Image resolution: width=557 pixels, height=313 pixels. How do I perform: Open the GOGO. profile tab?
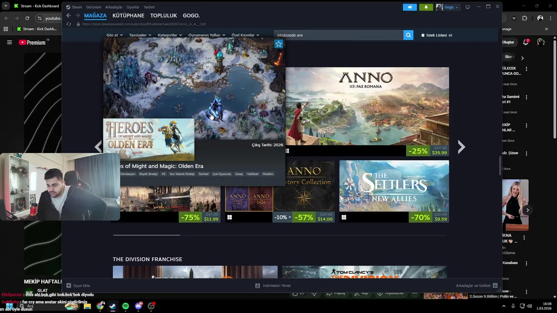click(191, 16)
